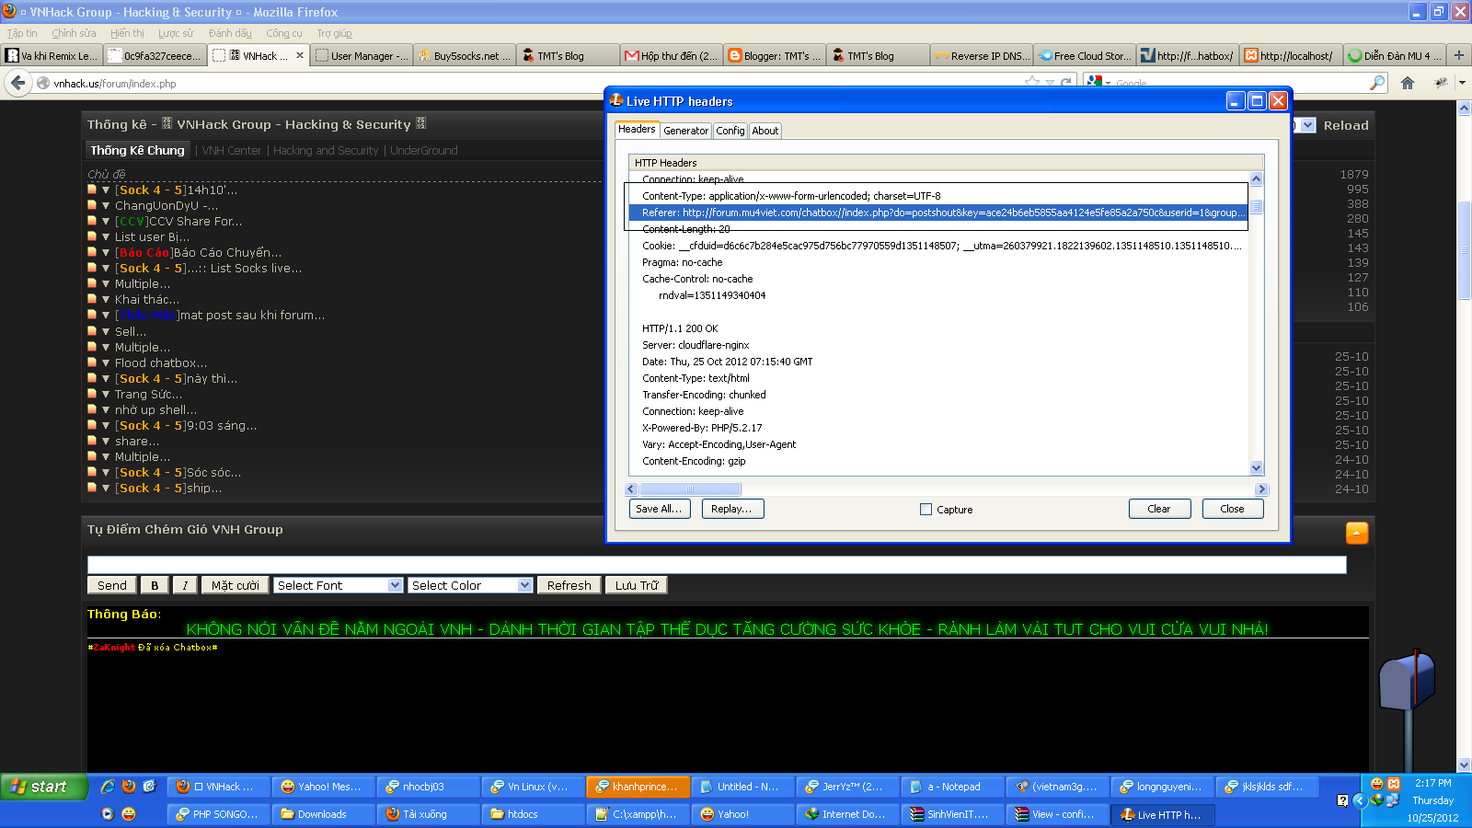
Task: Click the Send button in chatbox
Action: click(x=112, y=585)
